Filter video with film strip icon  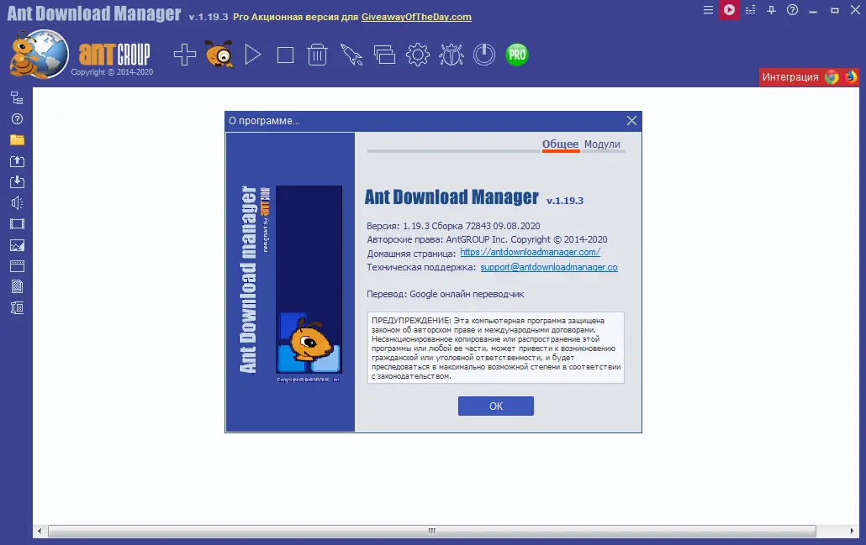pos(17,224)
